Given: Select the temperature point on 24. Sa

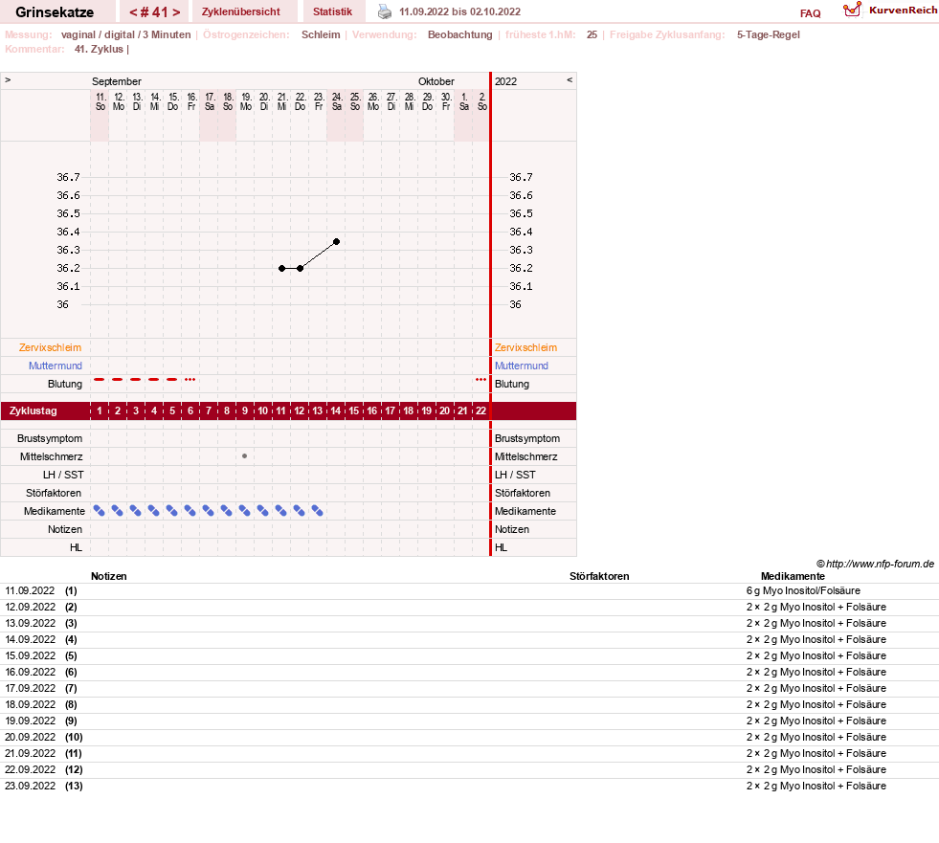Looking at the screenshot, I should (337, 242).
